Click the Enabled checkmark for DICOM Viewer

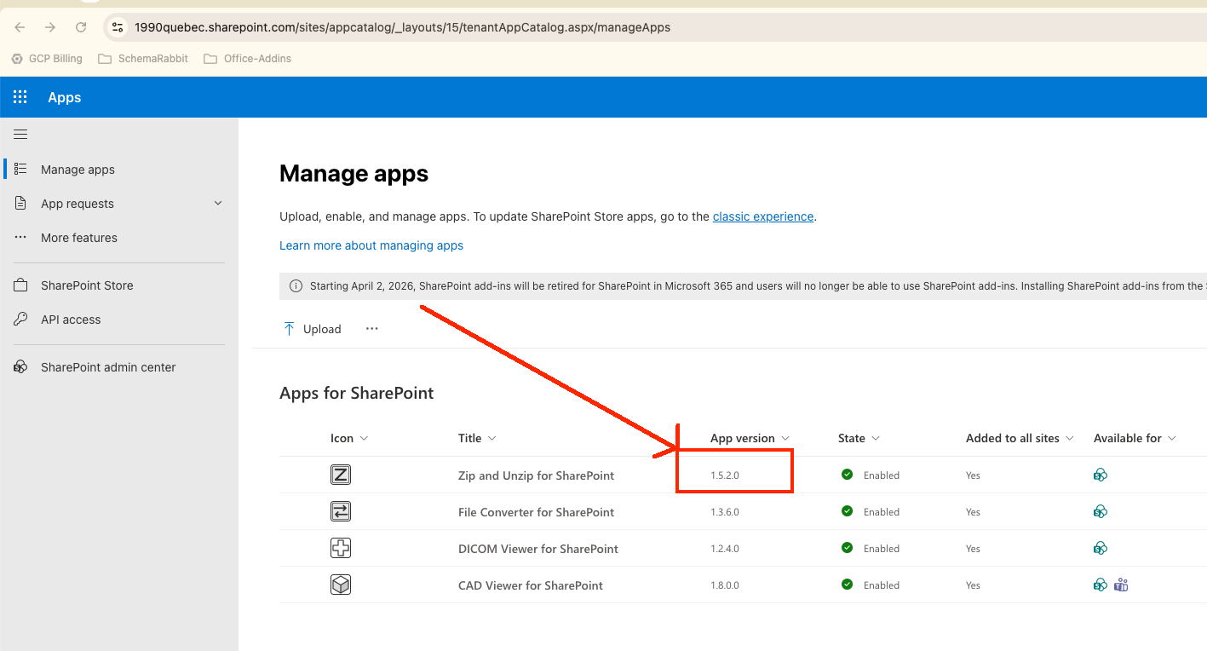(847, 548)
